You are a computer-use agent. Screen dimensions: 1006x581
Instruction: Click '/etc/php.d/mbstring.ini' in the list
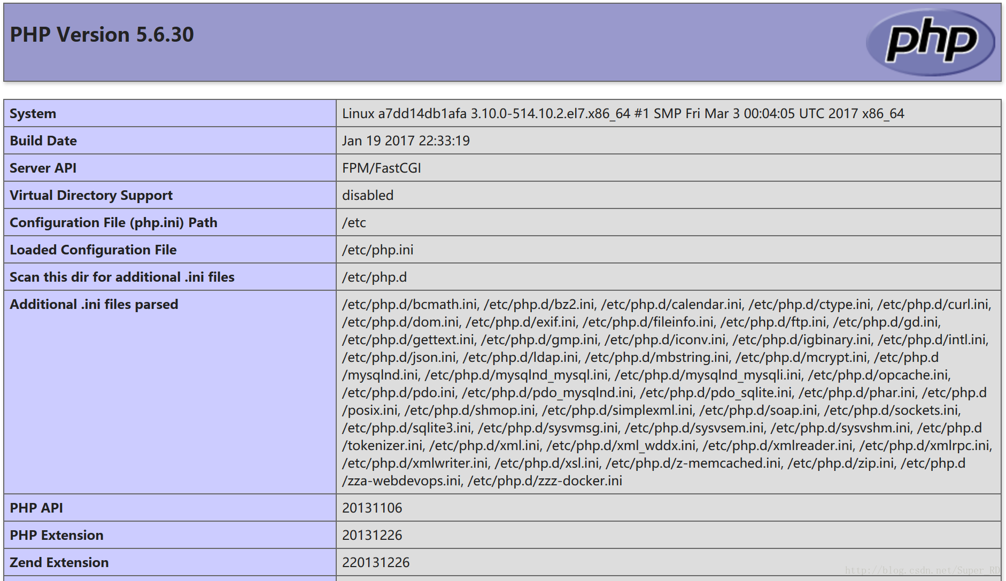click(657, 358)
